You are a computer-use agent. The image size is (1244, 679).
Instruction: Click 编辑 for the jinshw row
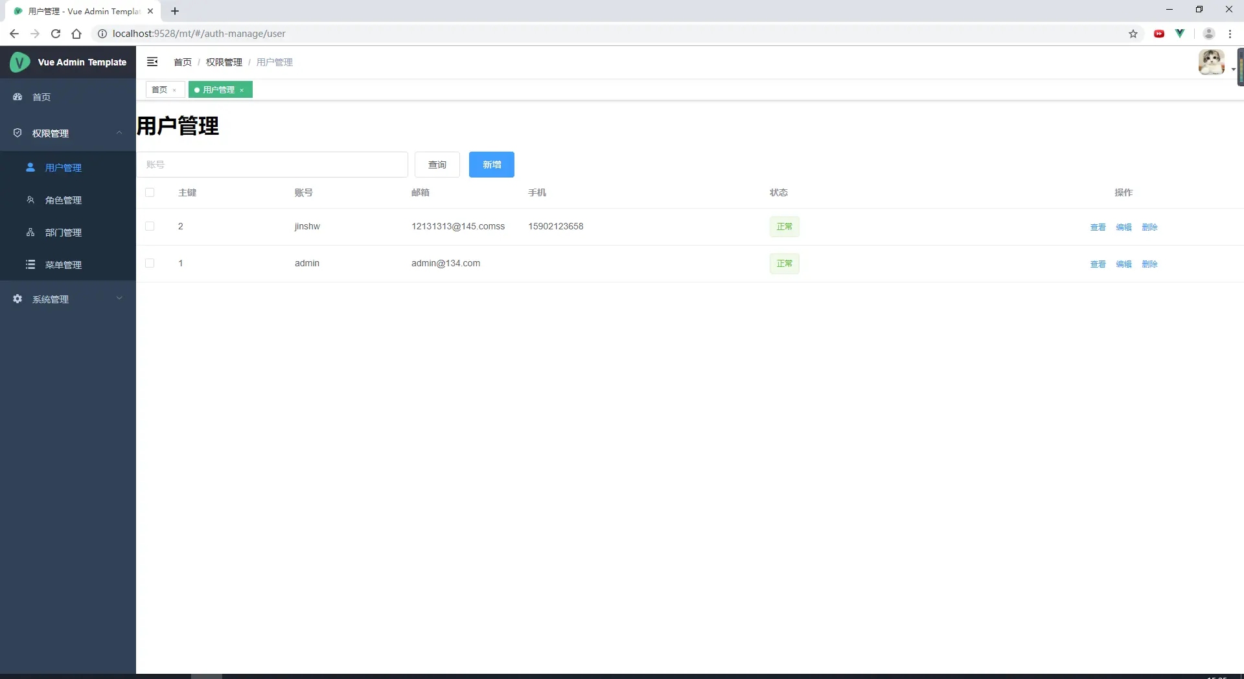coord(1124,227)
